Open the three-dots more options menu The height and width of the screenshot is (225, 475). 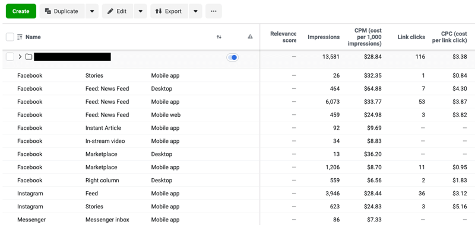(x=214, y=11)
